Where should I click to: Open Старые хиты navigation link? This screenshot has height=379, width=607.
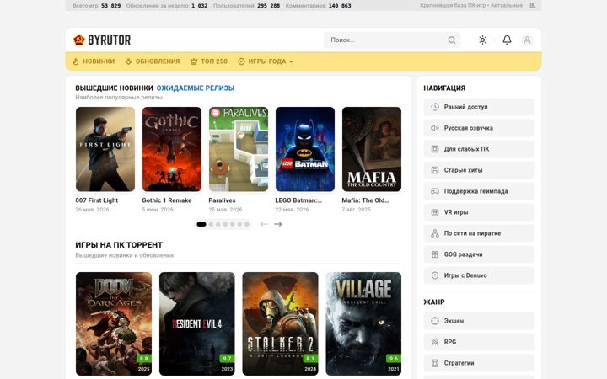479,170
